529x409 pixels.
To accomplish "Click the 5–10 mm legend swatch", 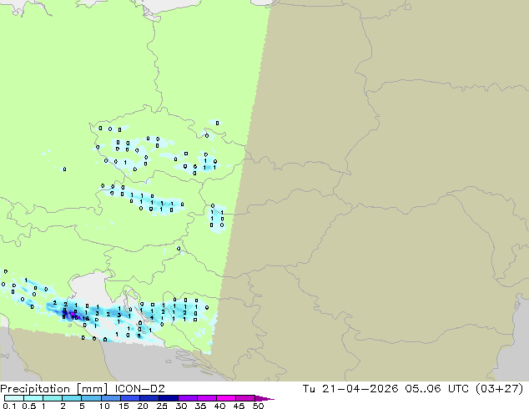I will tap(91, 398).
